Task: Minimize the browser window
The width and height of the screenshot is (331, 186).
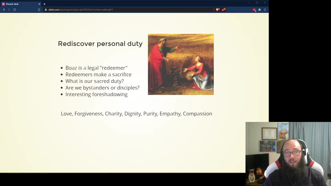Action: pos(249,3)
